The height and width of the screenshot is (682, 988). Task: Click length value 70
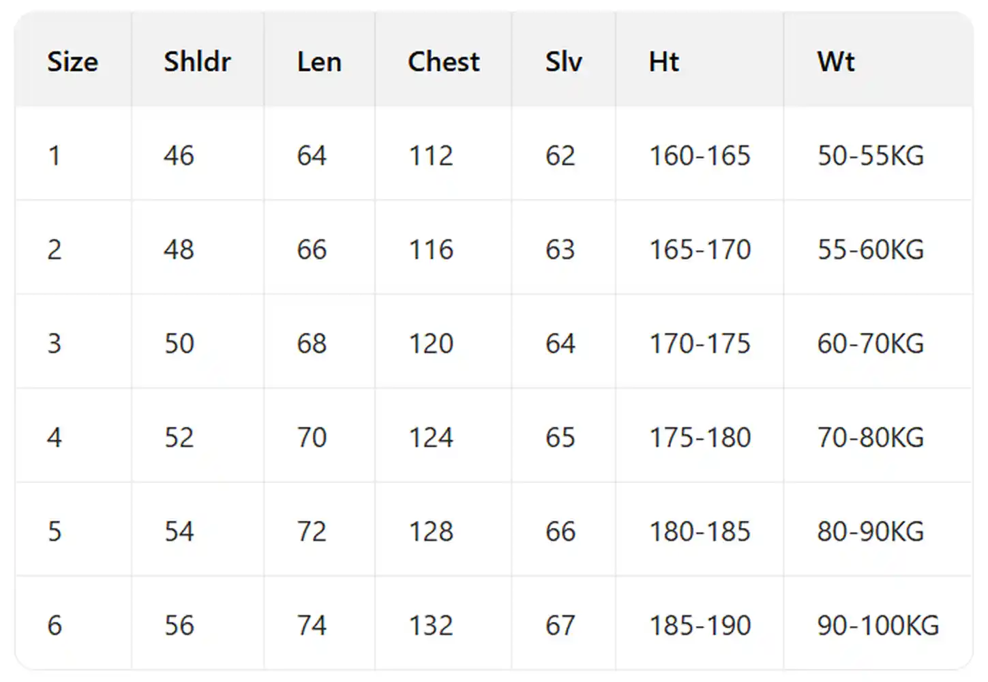[x=312, y=438]
